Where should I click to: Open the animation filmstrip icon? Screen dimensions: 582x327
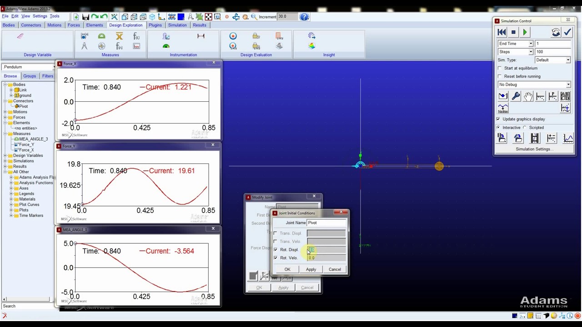[535, 138]
